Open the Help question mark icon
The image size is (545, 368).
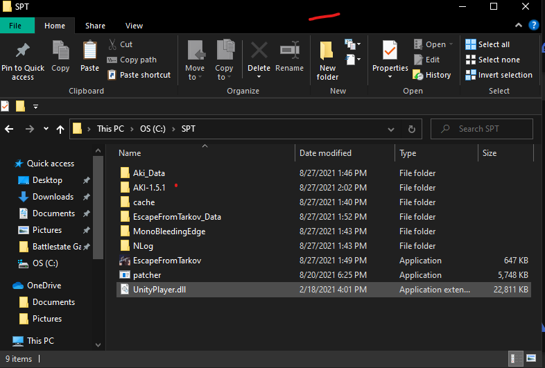[x=533, y=25]
